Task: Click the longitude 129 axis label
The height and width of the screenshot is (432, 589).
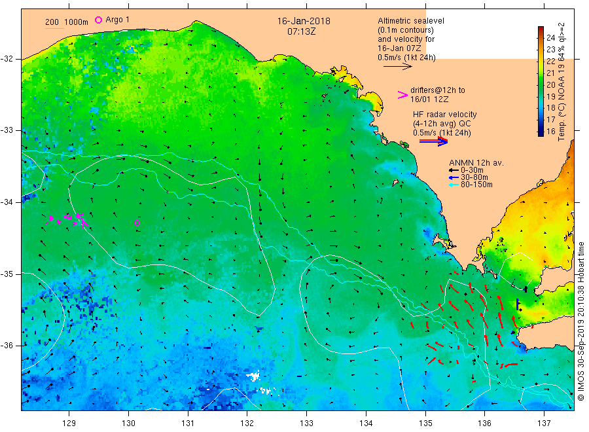Action: [x=69, y=423]
